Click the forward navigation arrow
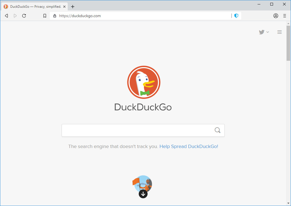The image size is (291, 206). pyautogui.click(x=15, y=16)
